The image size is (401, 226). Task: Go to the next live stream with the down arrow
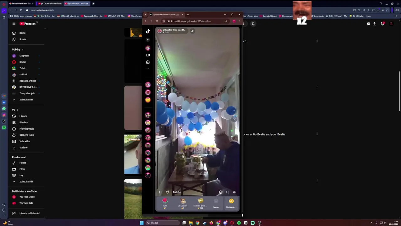[234, 119]
